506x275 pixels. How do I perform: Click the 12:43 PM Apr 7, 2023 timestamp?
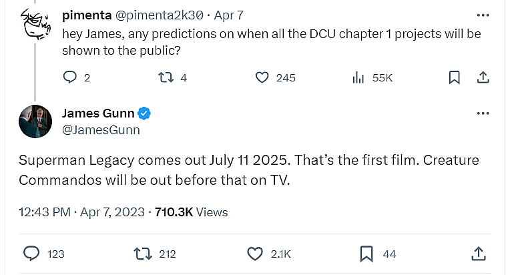click(81, 212)
